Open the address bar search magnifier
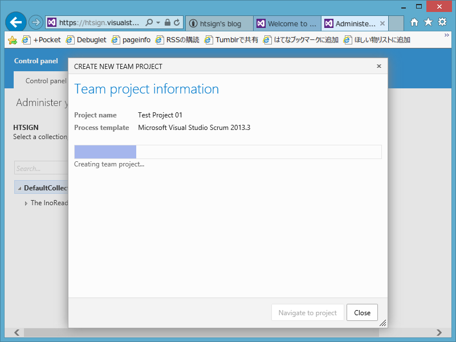 pos(149,22)
